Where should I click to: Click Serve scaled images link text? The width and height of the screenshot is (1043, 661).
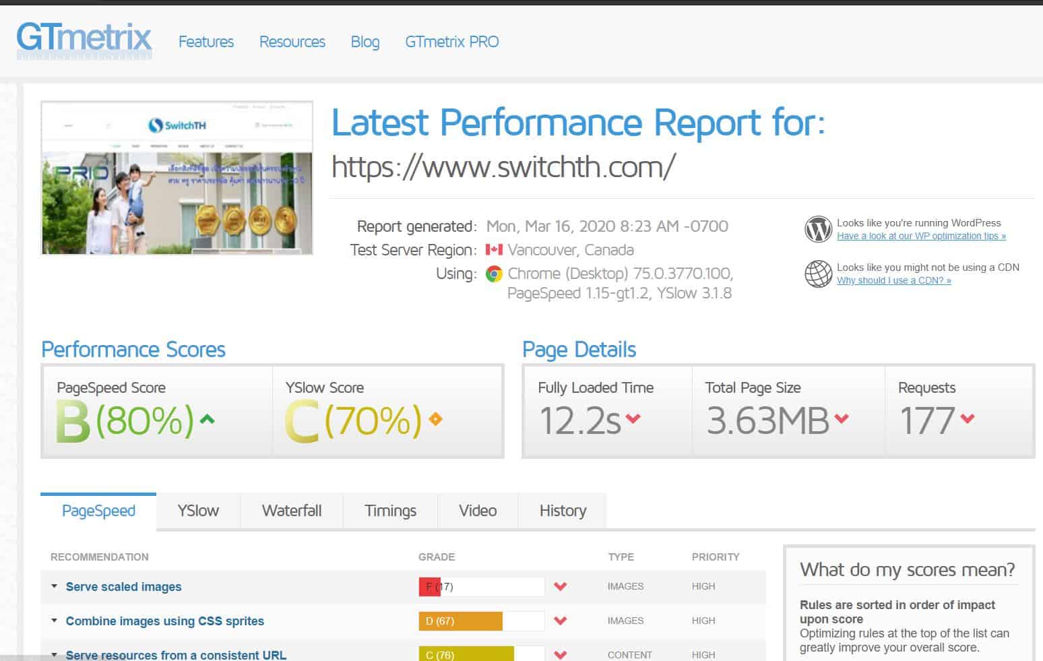pos(124,587)
